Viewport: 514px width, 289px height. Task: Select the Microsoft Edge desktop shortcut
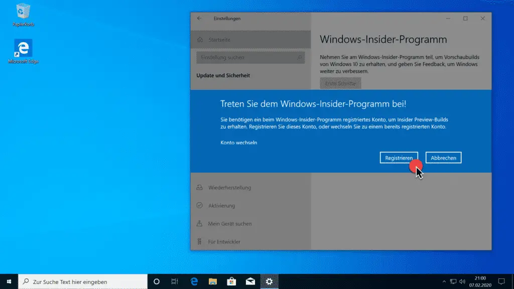[23, 52]
